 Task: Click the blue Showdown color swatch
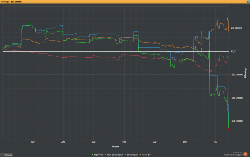(x=125, y=155)
